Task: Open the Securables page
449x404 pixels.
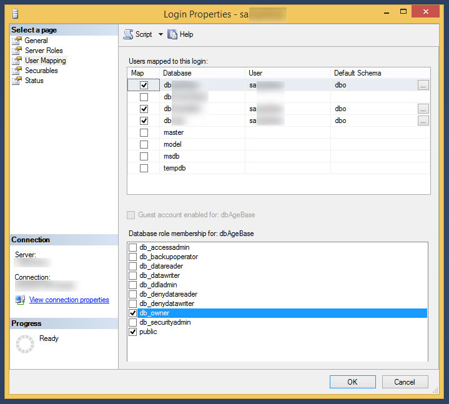Action: (x=41, y=71)
